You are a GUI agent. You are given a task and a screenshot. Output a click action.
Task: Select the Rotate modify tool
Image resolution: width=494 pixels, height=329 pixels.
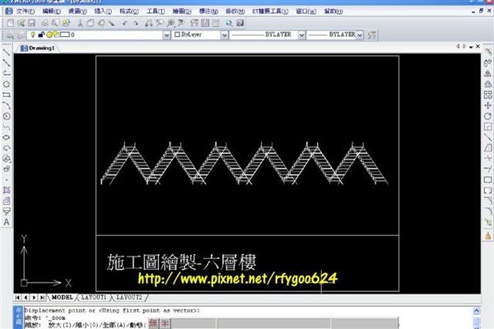point(487,116)
